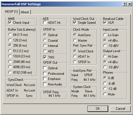Click the System Clock Freq. 44.1 kHz value

coord(89,96)
